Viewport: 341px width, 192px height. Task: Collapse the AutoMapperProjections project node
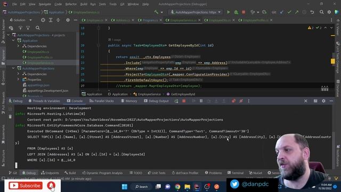13,68
